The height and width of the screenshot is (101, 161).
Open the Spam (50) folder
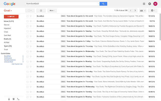coord(8,46)
